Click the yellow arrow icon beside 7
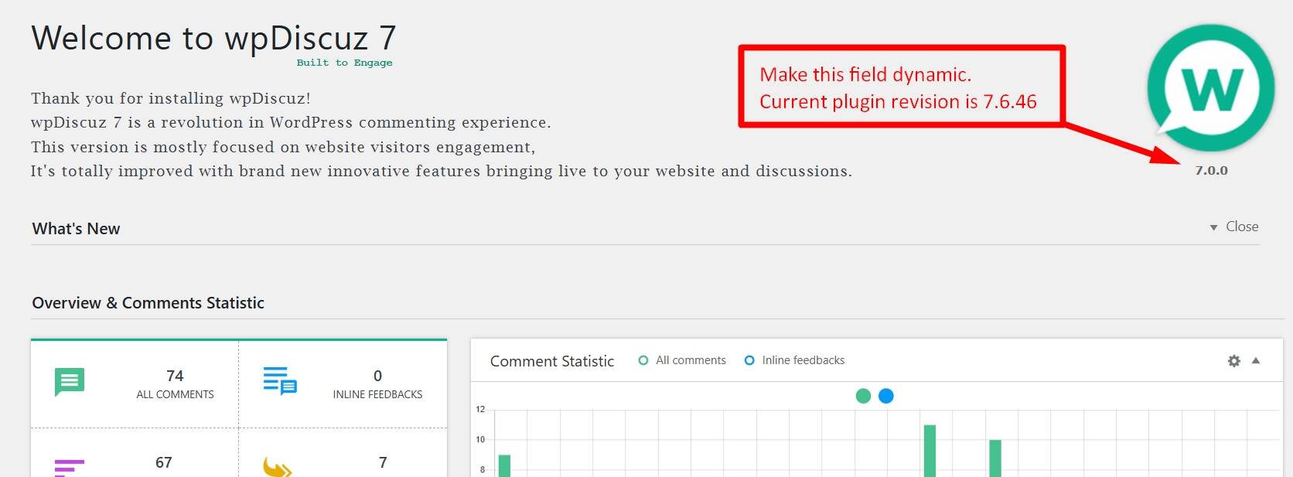This screenshot has height=477, width=1293. [x=277, y=467]
